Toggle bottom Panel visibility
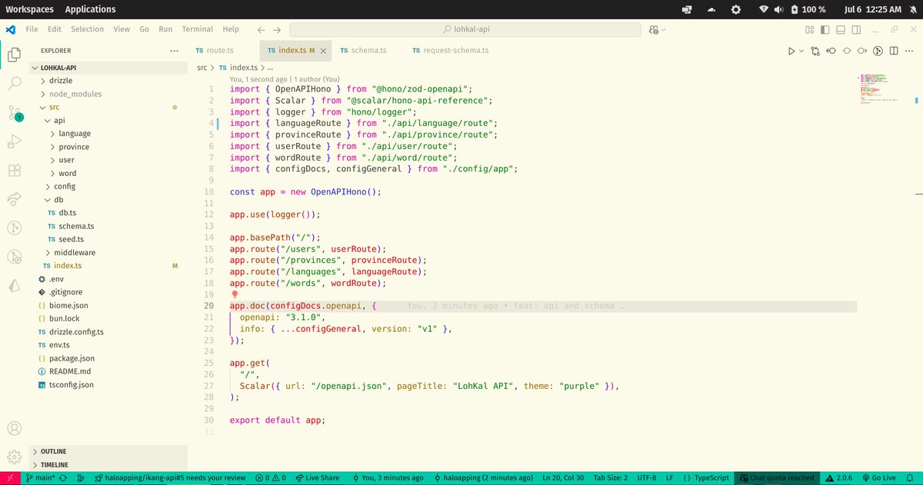 (x=841, y=29)
